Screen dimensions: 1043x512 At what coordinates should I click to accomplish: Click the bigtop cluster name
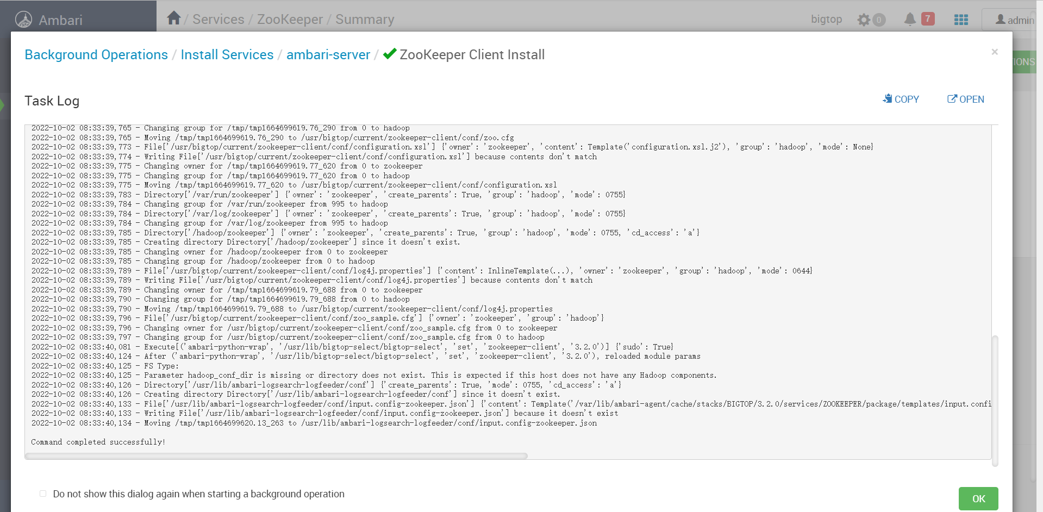click(826, 19)
